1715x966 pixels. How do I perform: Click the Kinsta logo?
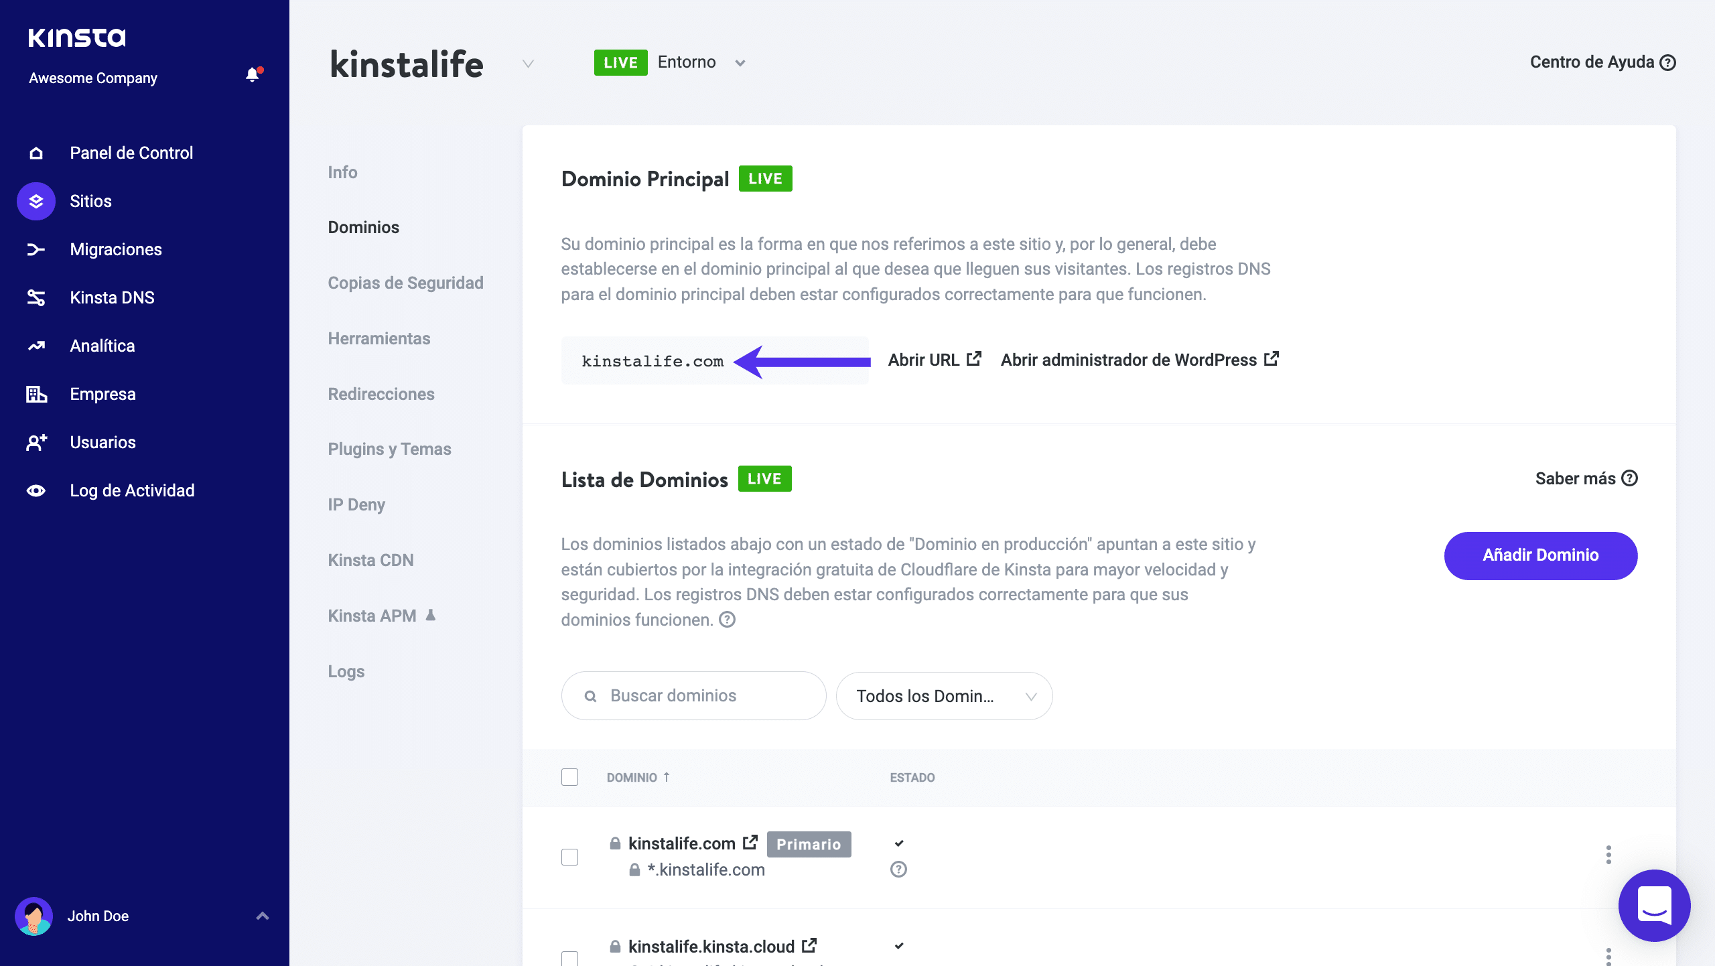(x=77, y=38)
